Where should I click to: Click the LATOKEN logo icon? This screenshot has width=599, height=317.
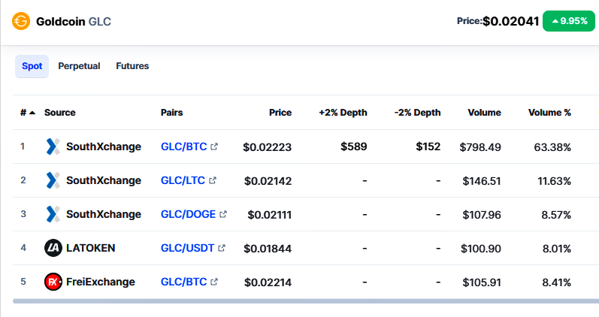tap(53, 248)
